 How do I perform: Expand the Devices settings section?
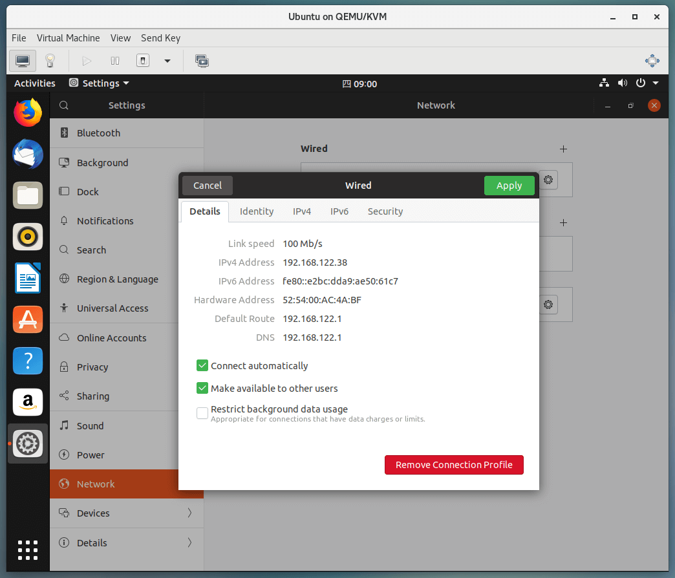point(126,513)
